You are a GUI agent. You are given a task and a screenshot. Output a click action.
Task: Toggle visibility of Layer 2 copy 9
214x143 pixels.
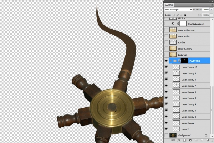pyautogui.click(x=166, y=73)
